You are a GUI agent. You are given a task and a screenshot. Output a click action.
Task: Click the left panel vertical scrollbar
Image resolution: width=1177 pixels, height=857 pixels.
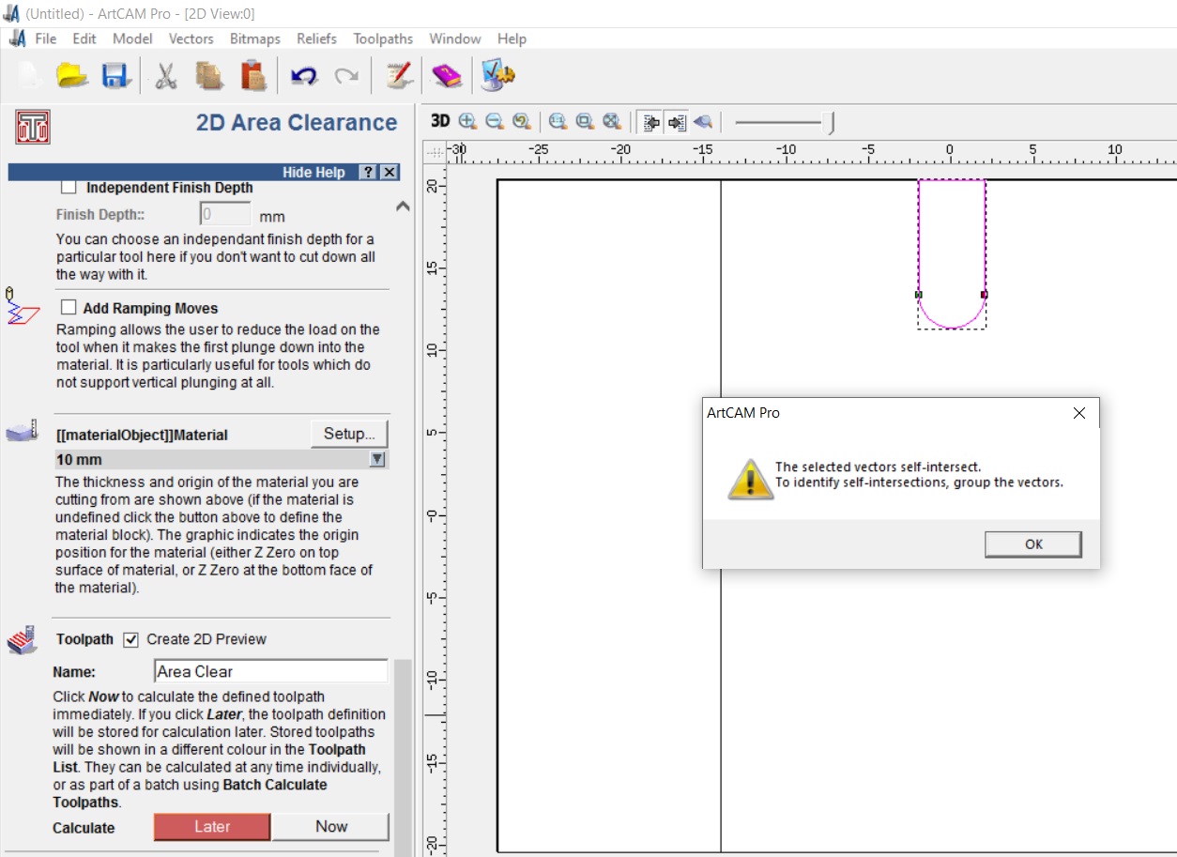(x=403, y=757)
